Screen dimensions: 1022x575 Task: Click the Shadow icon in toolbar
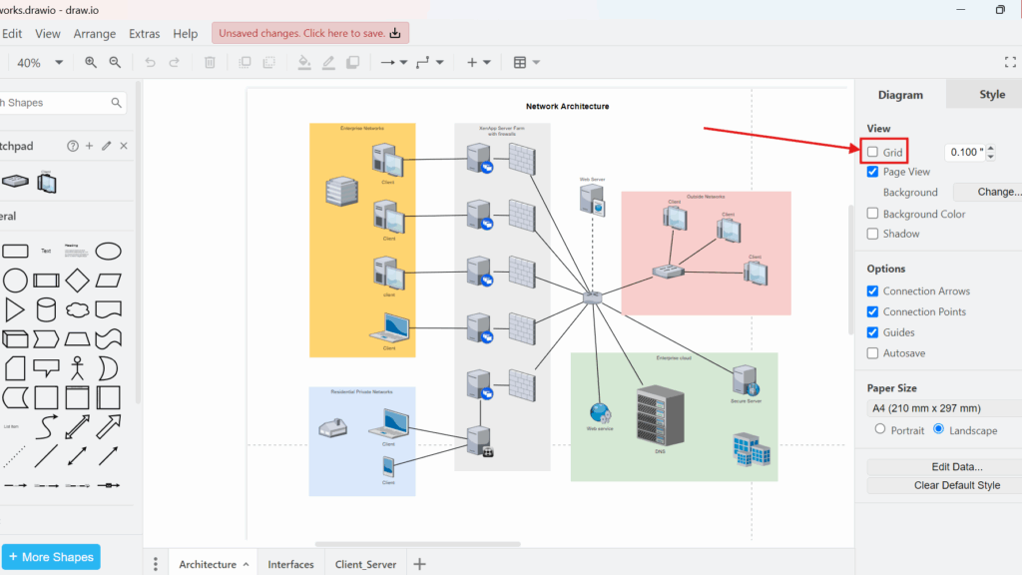pos(352,62)
